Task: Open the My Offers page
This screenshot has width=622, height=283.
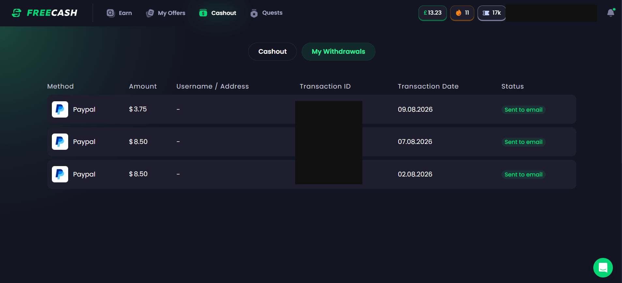Action: [166, 13]
